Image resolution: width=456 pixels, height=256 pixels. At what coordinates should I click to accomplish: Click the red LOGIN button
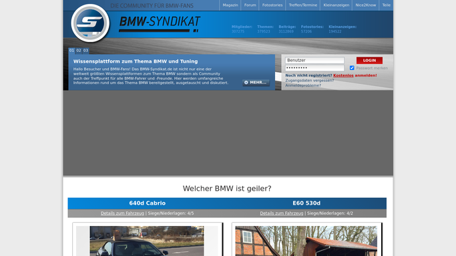click(369, 61)
